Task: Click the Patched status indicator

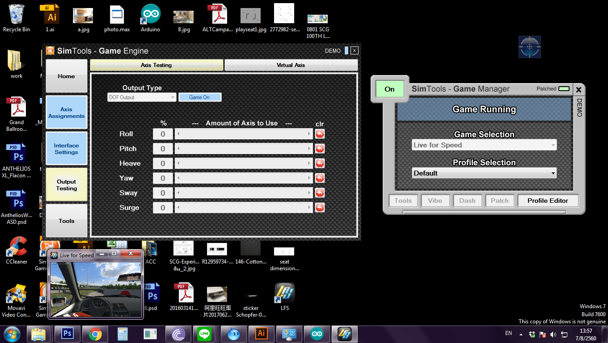Action: tap(564, 88)
